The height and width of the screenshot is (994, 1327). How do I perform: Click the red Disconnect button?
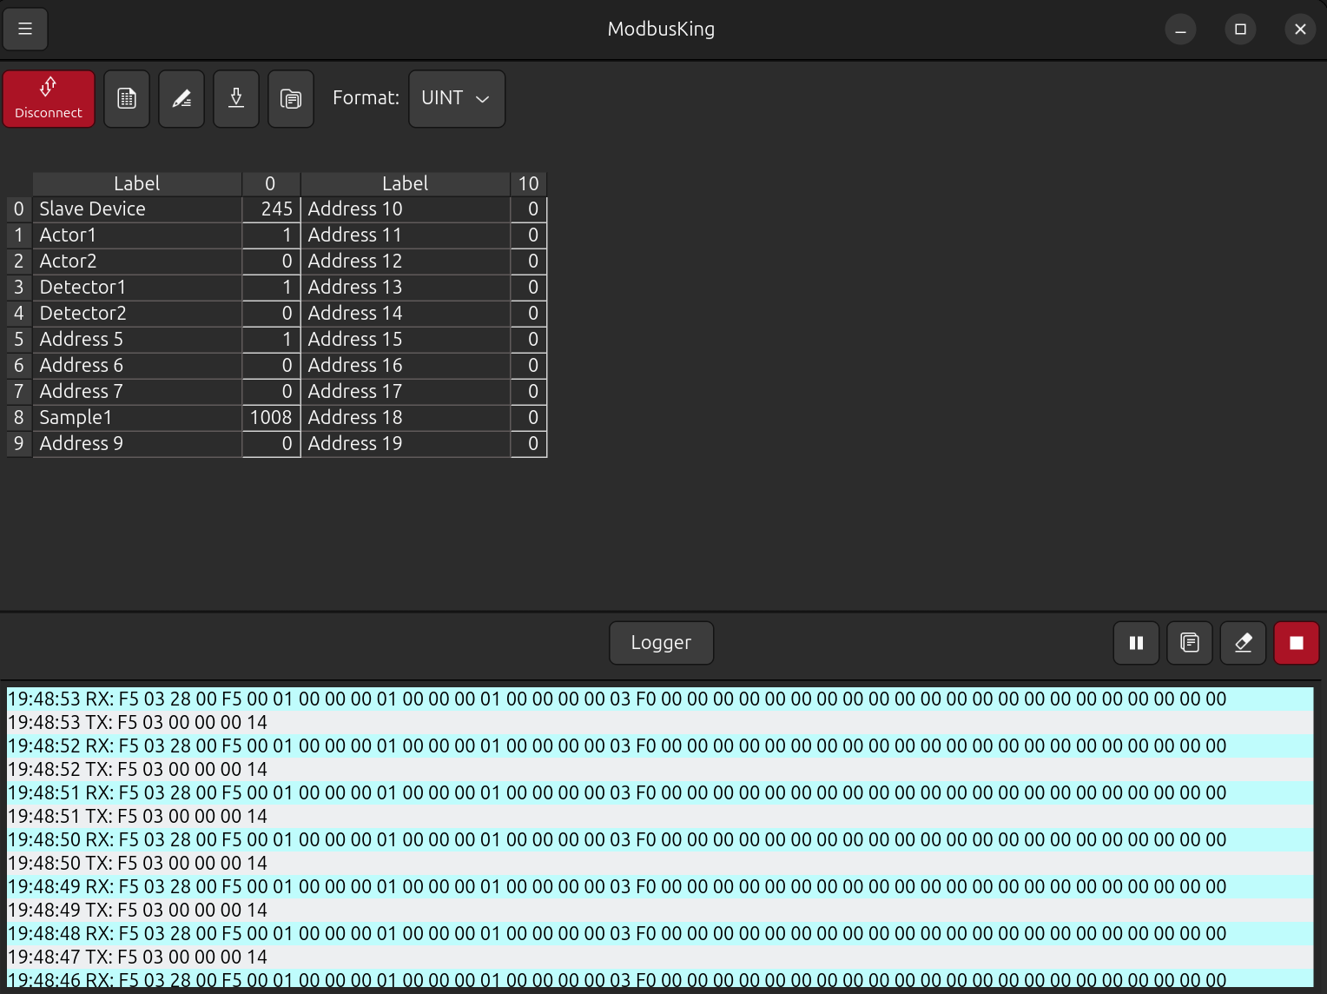point(49,99)
